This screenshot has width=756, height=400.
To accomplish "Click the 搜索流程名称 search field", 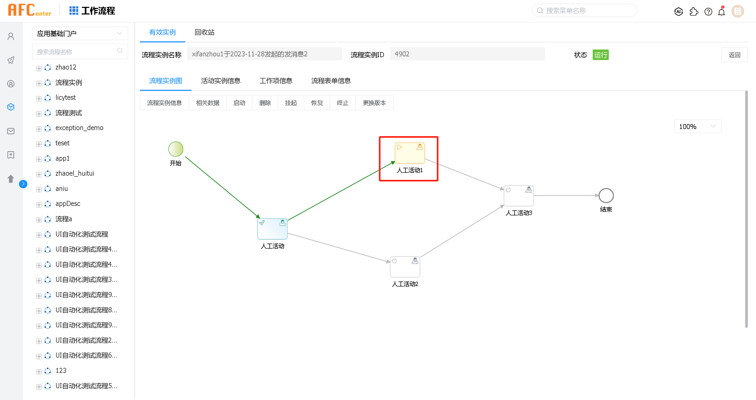I will (76, 52).
